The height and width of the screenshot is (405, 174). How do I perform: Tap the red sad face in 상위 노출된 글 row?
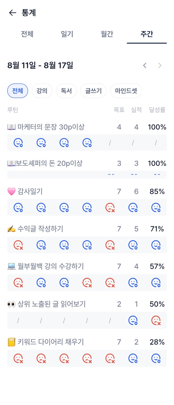coord(156,320)
